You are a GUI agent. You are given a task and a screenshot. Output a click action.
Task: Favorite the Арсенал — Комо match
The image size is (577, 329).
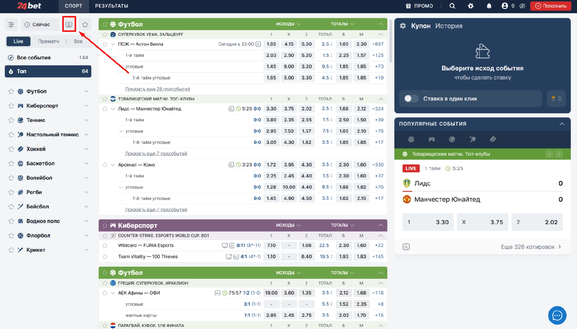(105, 165)
